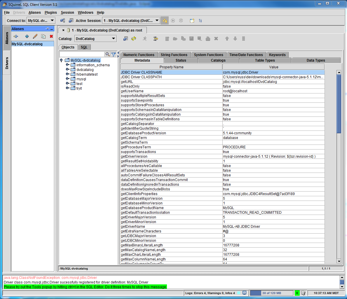This screenshot has height=299, width=347.
Task: Click the getDriverVersion property name
Action: [134, 157]
